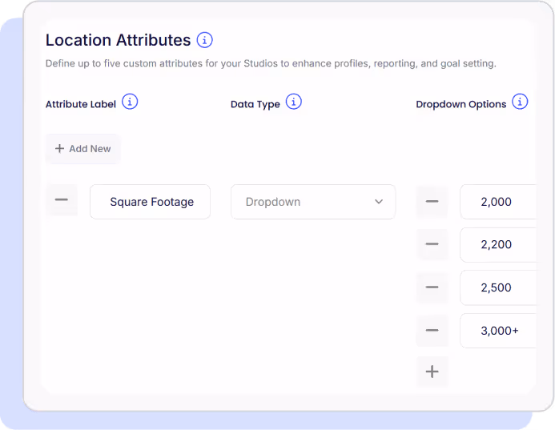Edit the Square Footage label field
The height and width of the screenshot is (430, 555).
point(150,202)
